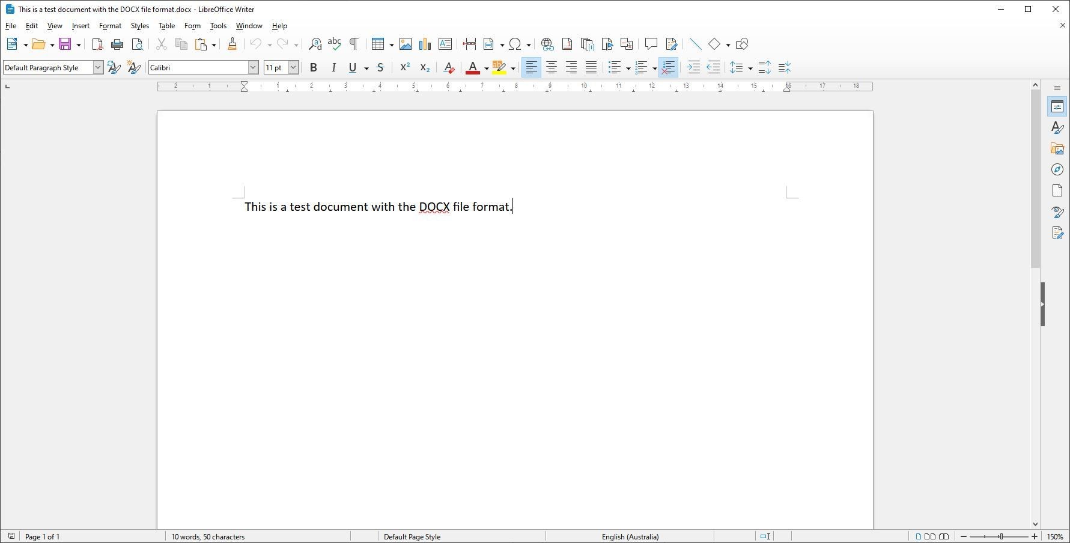Align text right
1070x543 pixels.
[571, 67]
